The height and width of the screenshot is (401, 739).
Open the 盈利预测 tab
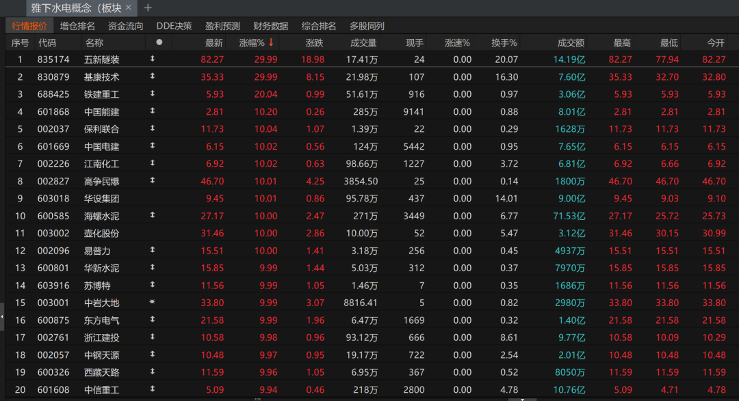coord(222,26)
